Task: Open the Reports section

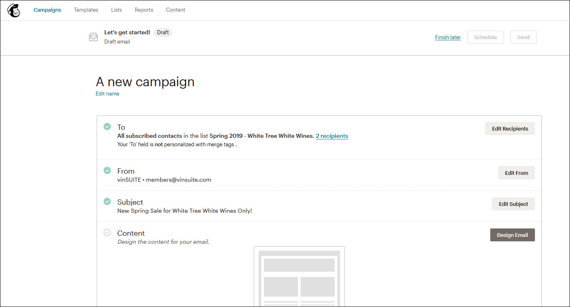Action: (144, 10)
